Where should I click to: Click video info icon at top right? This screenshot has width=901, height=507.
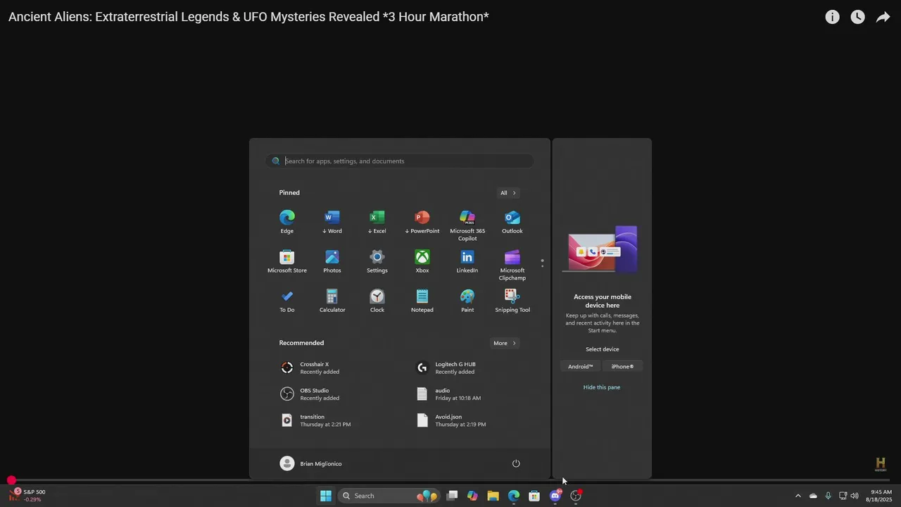[x=833, y=17]
